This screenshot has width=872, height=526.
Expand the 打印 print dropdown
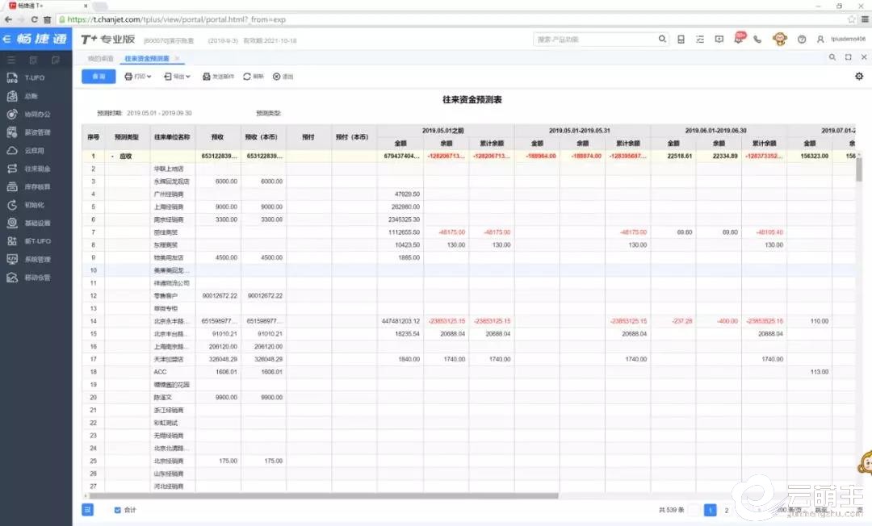point(138,77)
